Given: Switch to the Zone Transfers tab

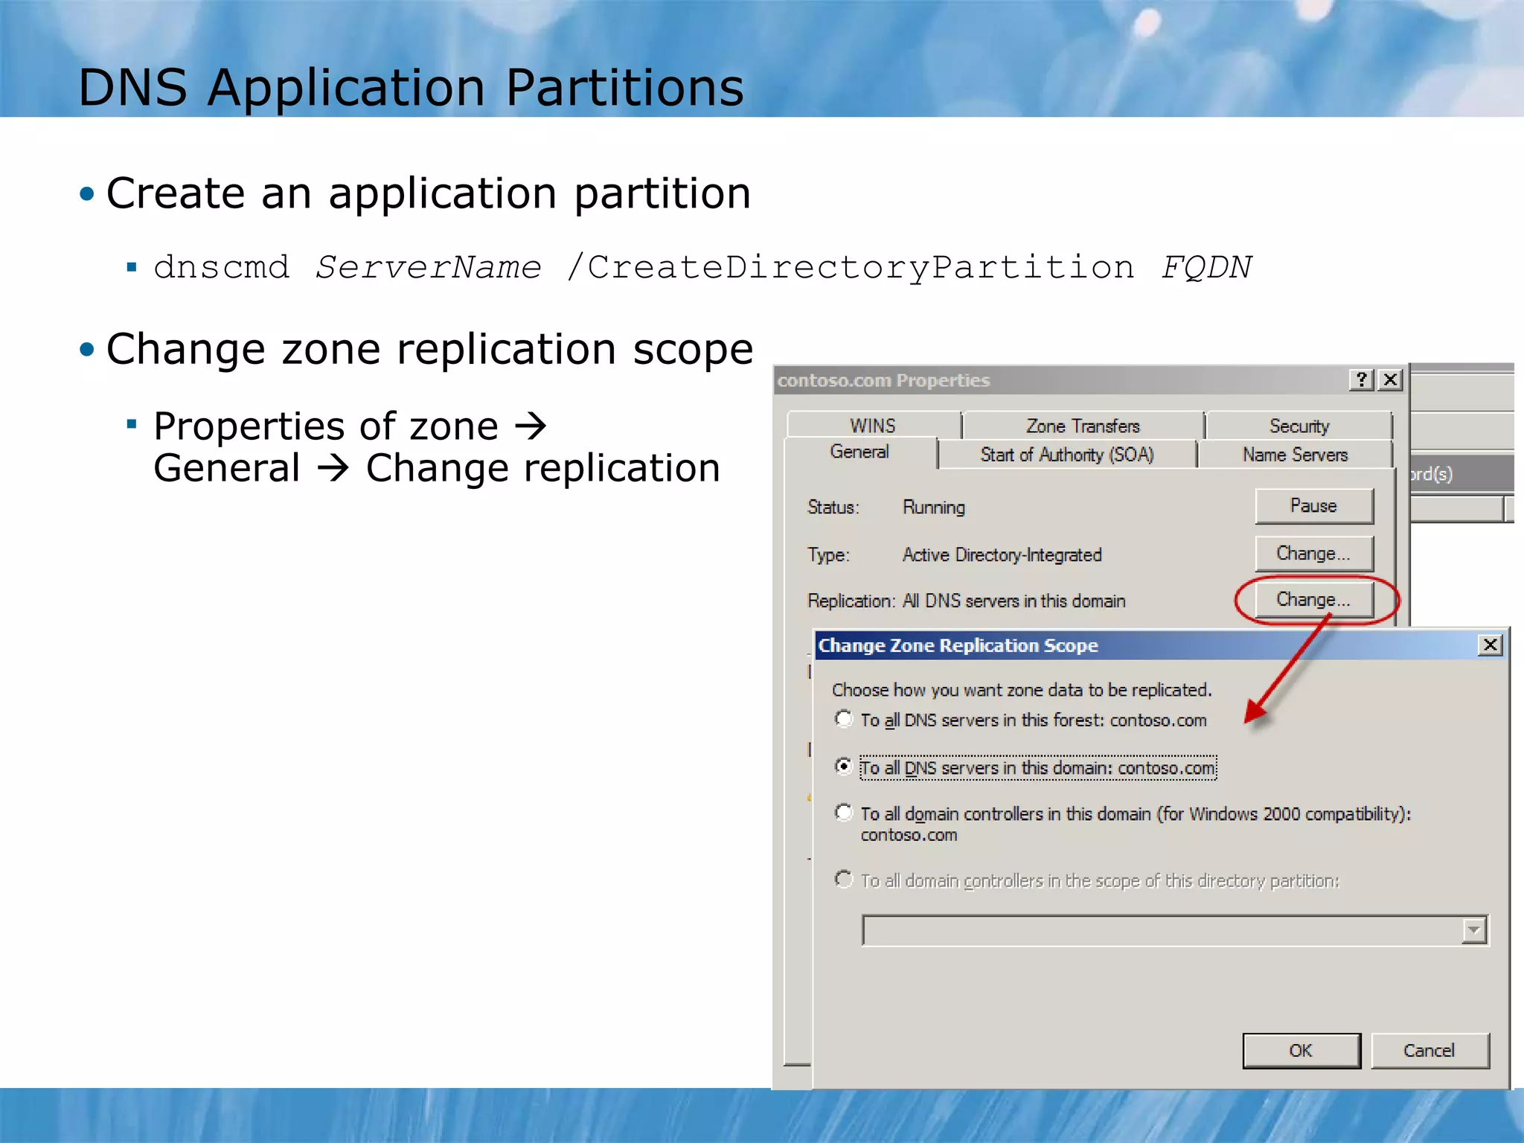Looking at the screenshot, I should click(1083, 425).
